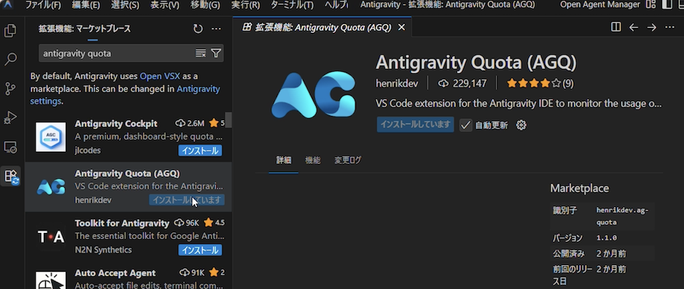Screen dimensions: 684x289
Task: Navigate back with the left arrow
Action: [633, 27]
